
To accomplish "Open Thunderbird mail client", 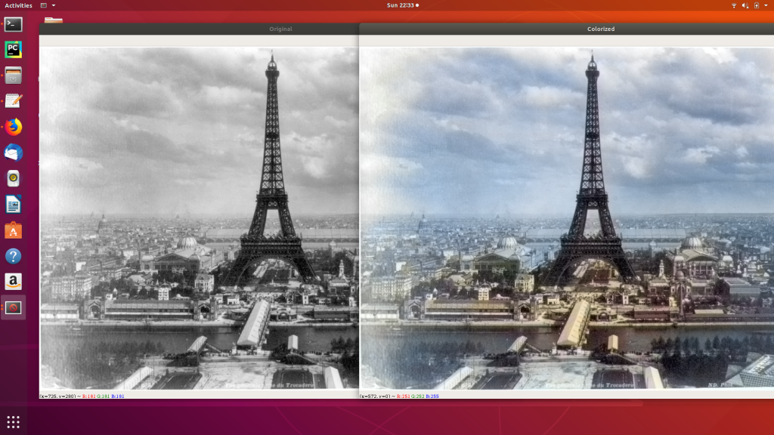I will [x=13, y=153].
